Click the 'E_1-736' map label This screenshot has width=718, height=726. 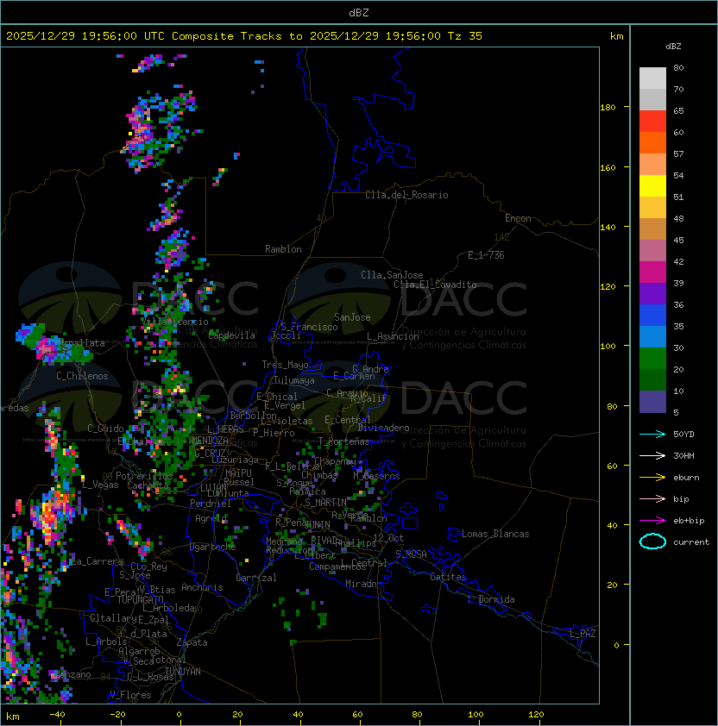486,255
